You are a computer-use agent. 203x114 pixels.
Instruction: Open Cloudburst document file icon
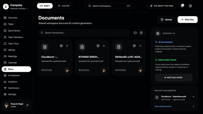(45, 47)
